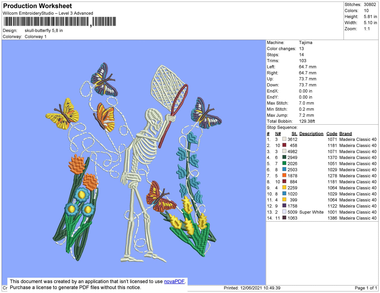The image size is (380, 293).
Task: Click the barcode under Production Worksheet
Action: point(60,22)
